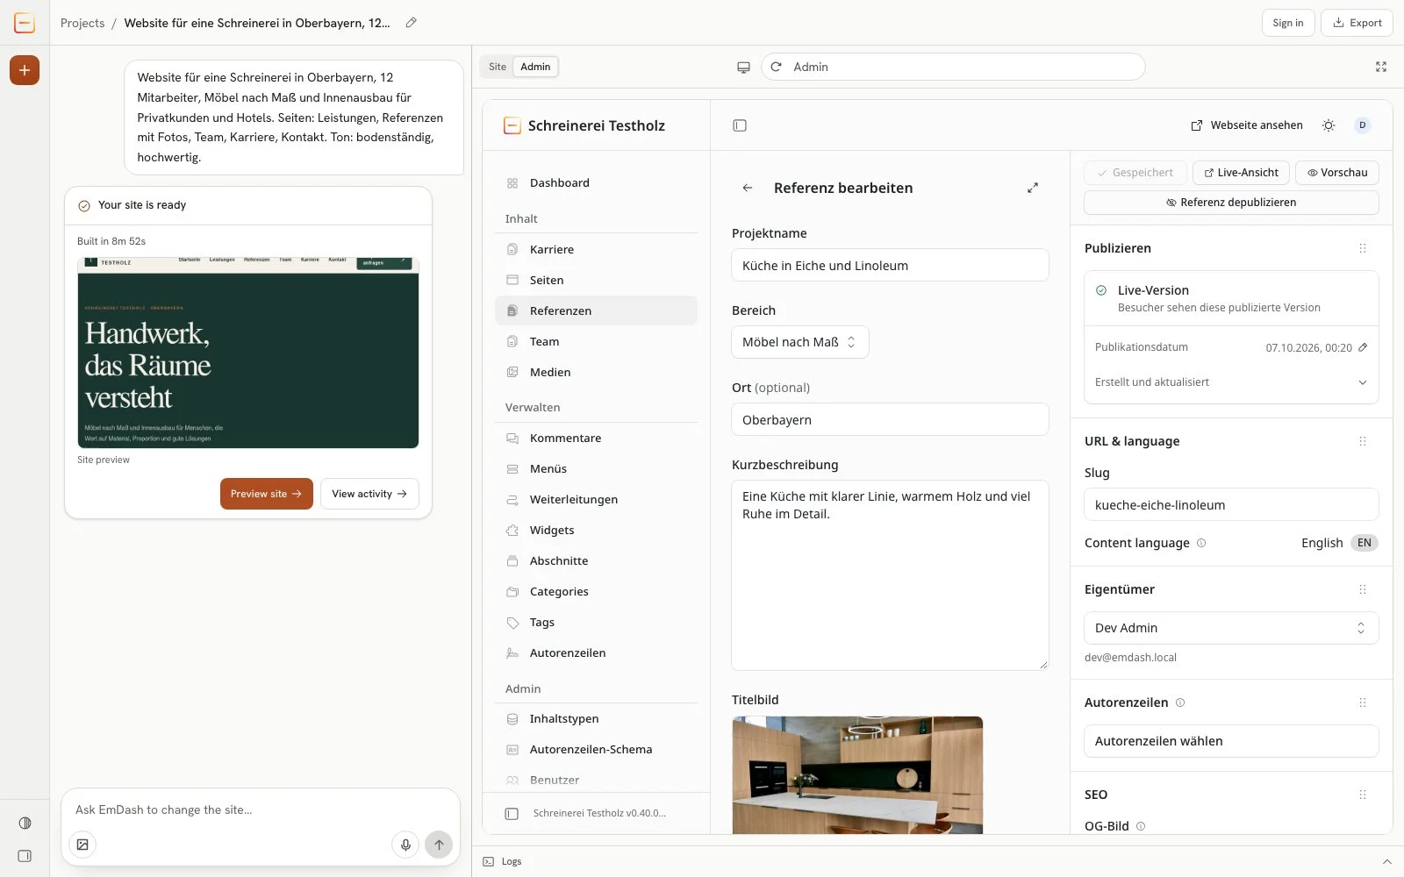The height and width of the screenshot is (877, 1404).
Task: Enter fullscreen preview with the expand icon
Action: pyautogui.click(x=1381, y=67)
